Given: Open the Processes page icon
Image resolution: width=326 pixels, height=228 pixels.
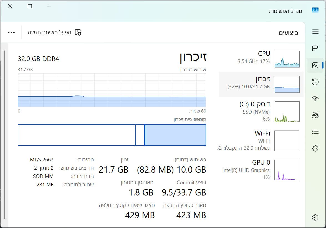Looking at the screenshot, I should point(315,49).
